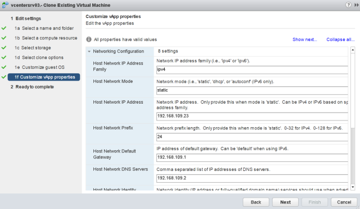Go to step 1d Select clone options
This screenshot has width=360, height=209.
tap(39, 57)
